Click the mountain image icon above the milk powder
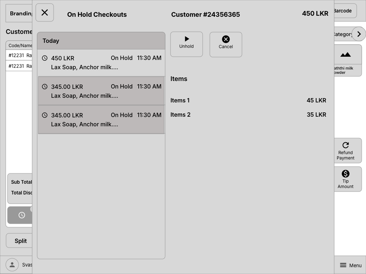 [x=345, y=54]
